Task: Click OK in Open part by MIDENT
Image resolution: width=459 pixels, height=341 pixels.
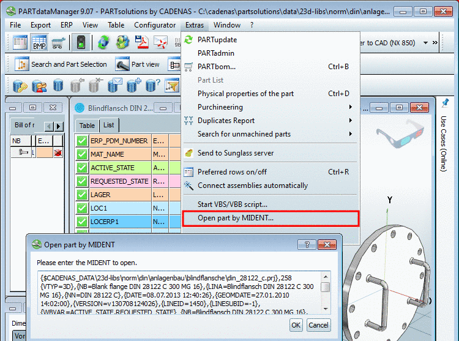Action: click(296, 325)
